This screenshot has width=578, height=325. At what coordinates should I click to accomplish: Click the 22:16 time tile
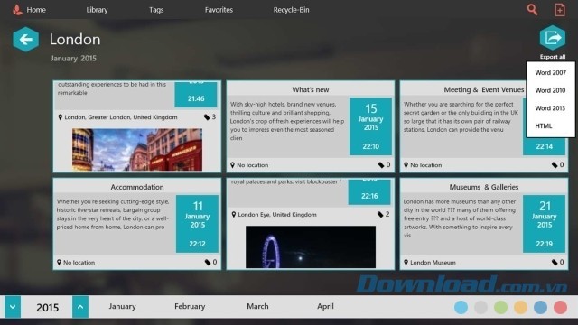(369, 192)
